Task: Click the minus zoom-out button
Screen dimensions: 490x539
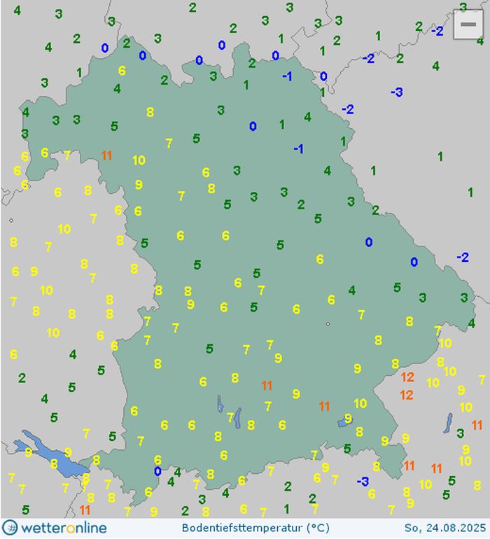Action: 467,25
